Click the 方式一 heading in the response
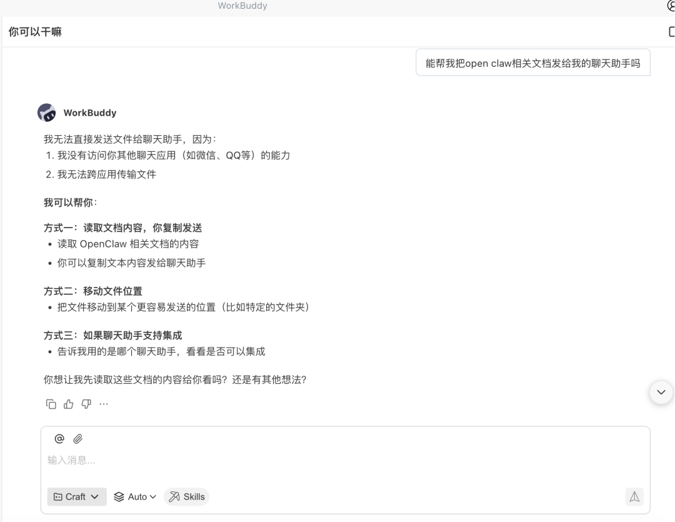 click(x=122, y=228)
